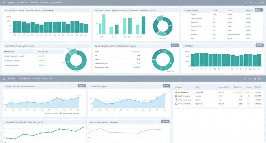Screen dimensions: 266x143
Task: Click the panel icon starting the second navigation bar
Action: coord(4,79)
